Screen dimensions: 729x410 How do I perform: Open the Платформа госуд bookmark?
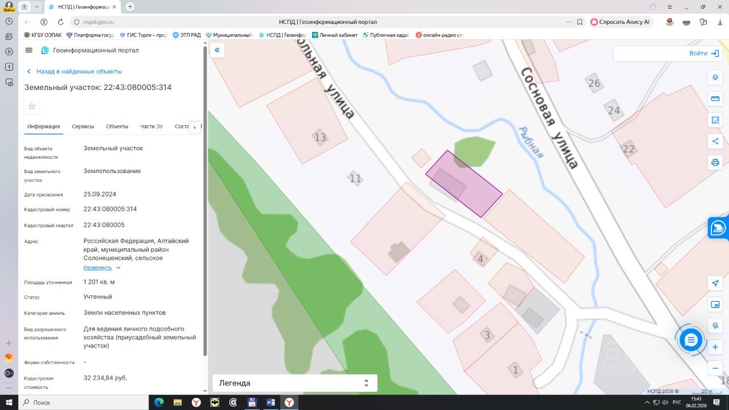tap(91, 35)
